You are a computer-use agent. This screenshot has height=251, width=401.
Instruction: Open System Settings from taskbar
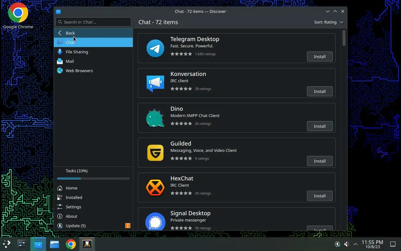click(x=22, y=244)
